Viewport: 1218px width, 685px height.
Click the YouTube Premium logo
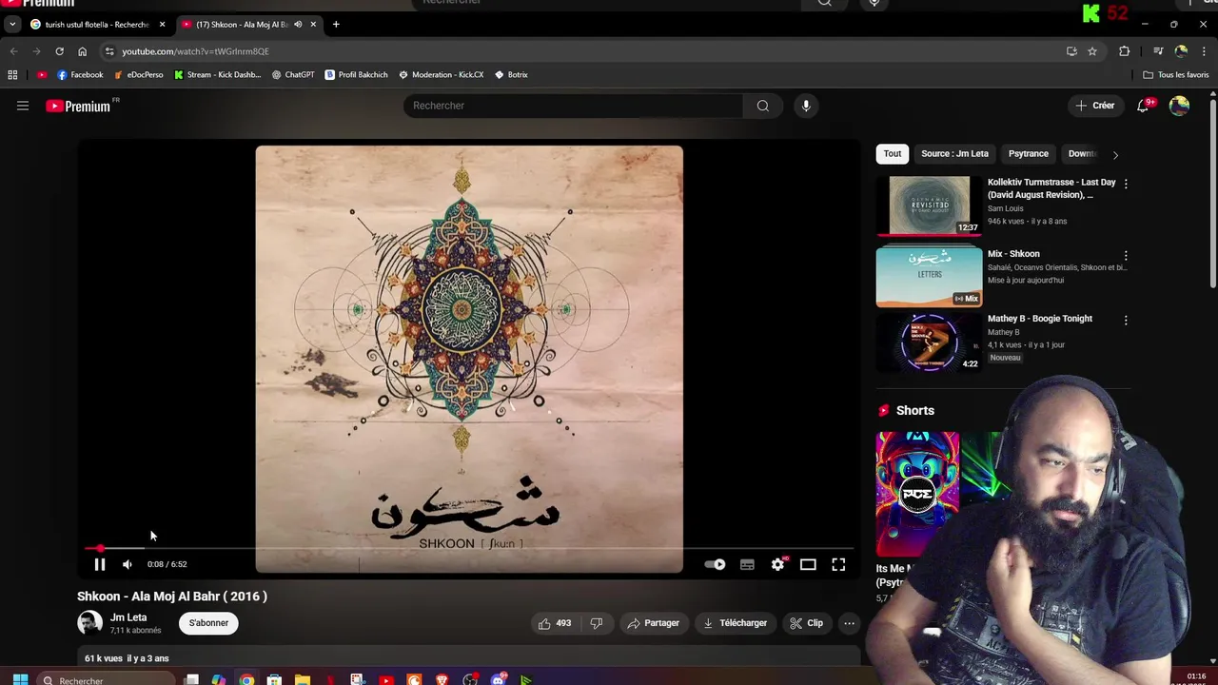click(x=79, y=106)
